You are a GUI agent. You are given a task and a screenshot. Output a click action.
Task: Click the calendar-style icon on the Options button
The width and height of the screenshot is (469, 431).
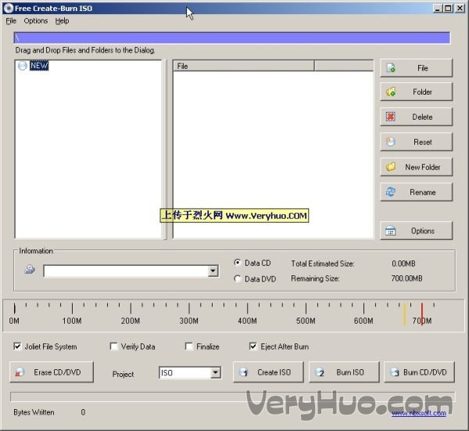pyautogui.click(x=390, y=231)
